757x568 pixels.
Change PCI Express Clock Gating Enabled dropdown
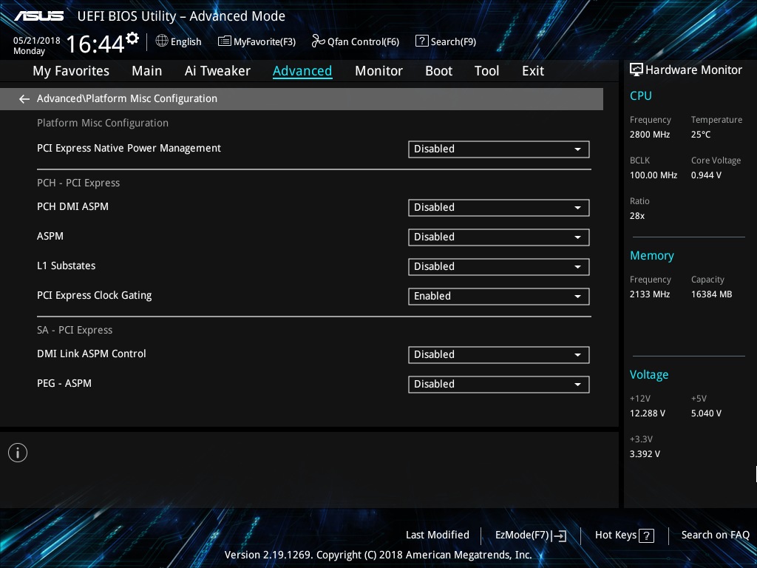[x=499, y=296]
